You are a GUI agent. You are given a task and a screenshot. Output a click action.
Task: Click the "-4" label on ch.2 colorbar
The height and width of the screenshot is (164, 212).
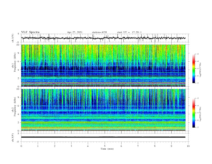tap(197, 106)
